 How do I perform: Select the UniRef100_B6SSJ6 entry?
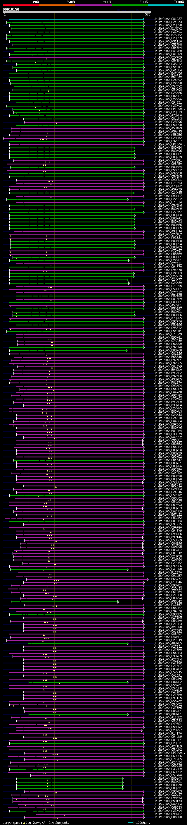tap(168, 357)
